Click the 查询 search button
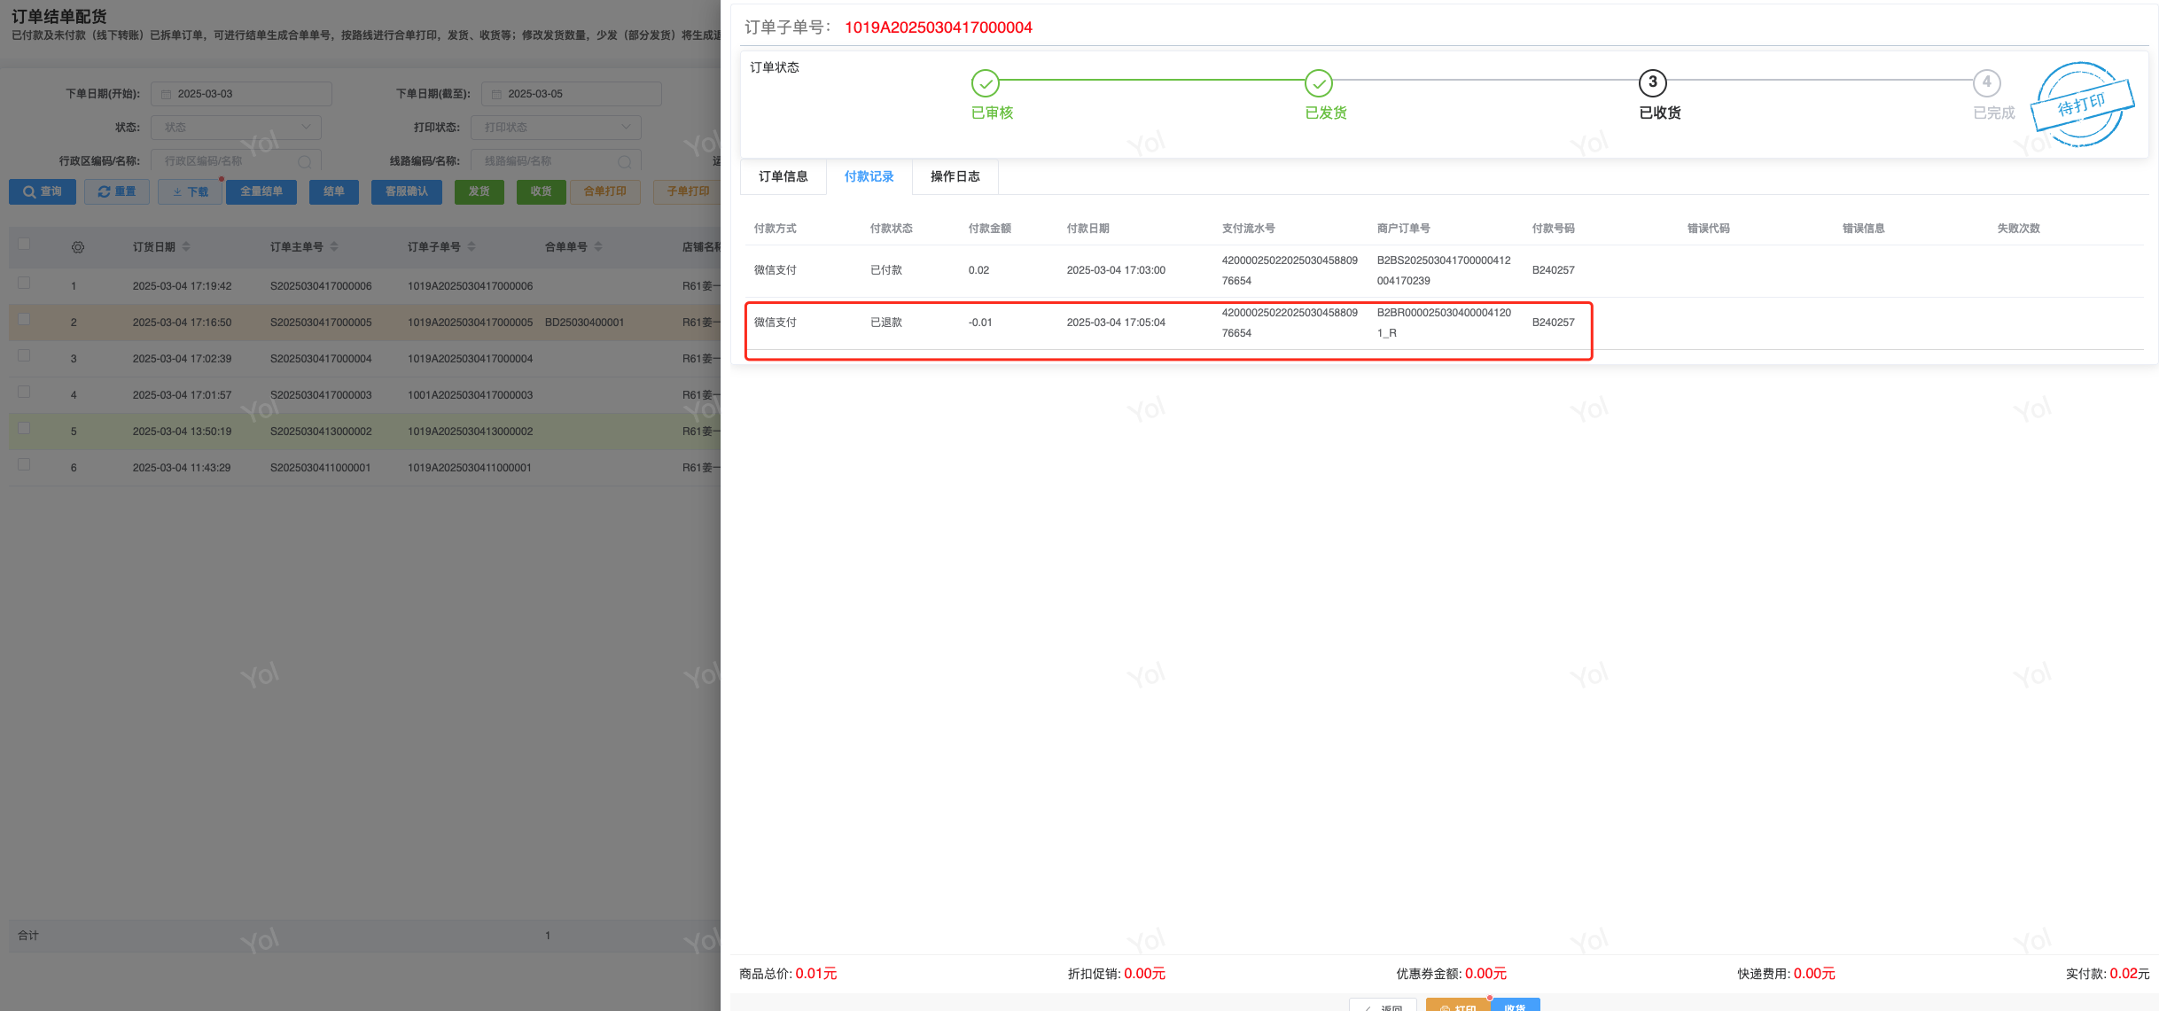Screen dimensions: 2167x1011 point(43,191)
